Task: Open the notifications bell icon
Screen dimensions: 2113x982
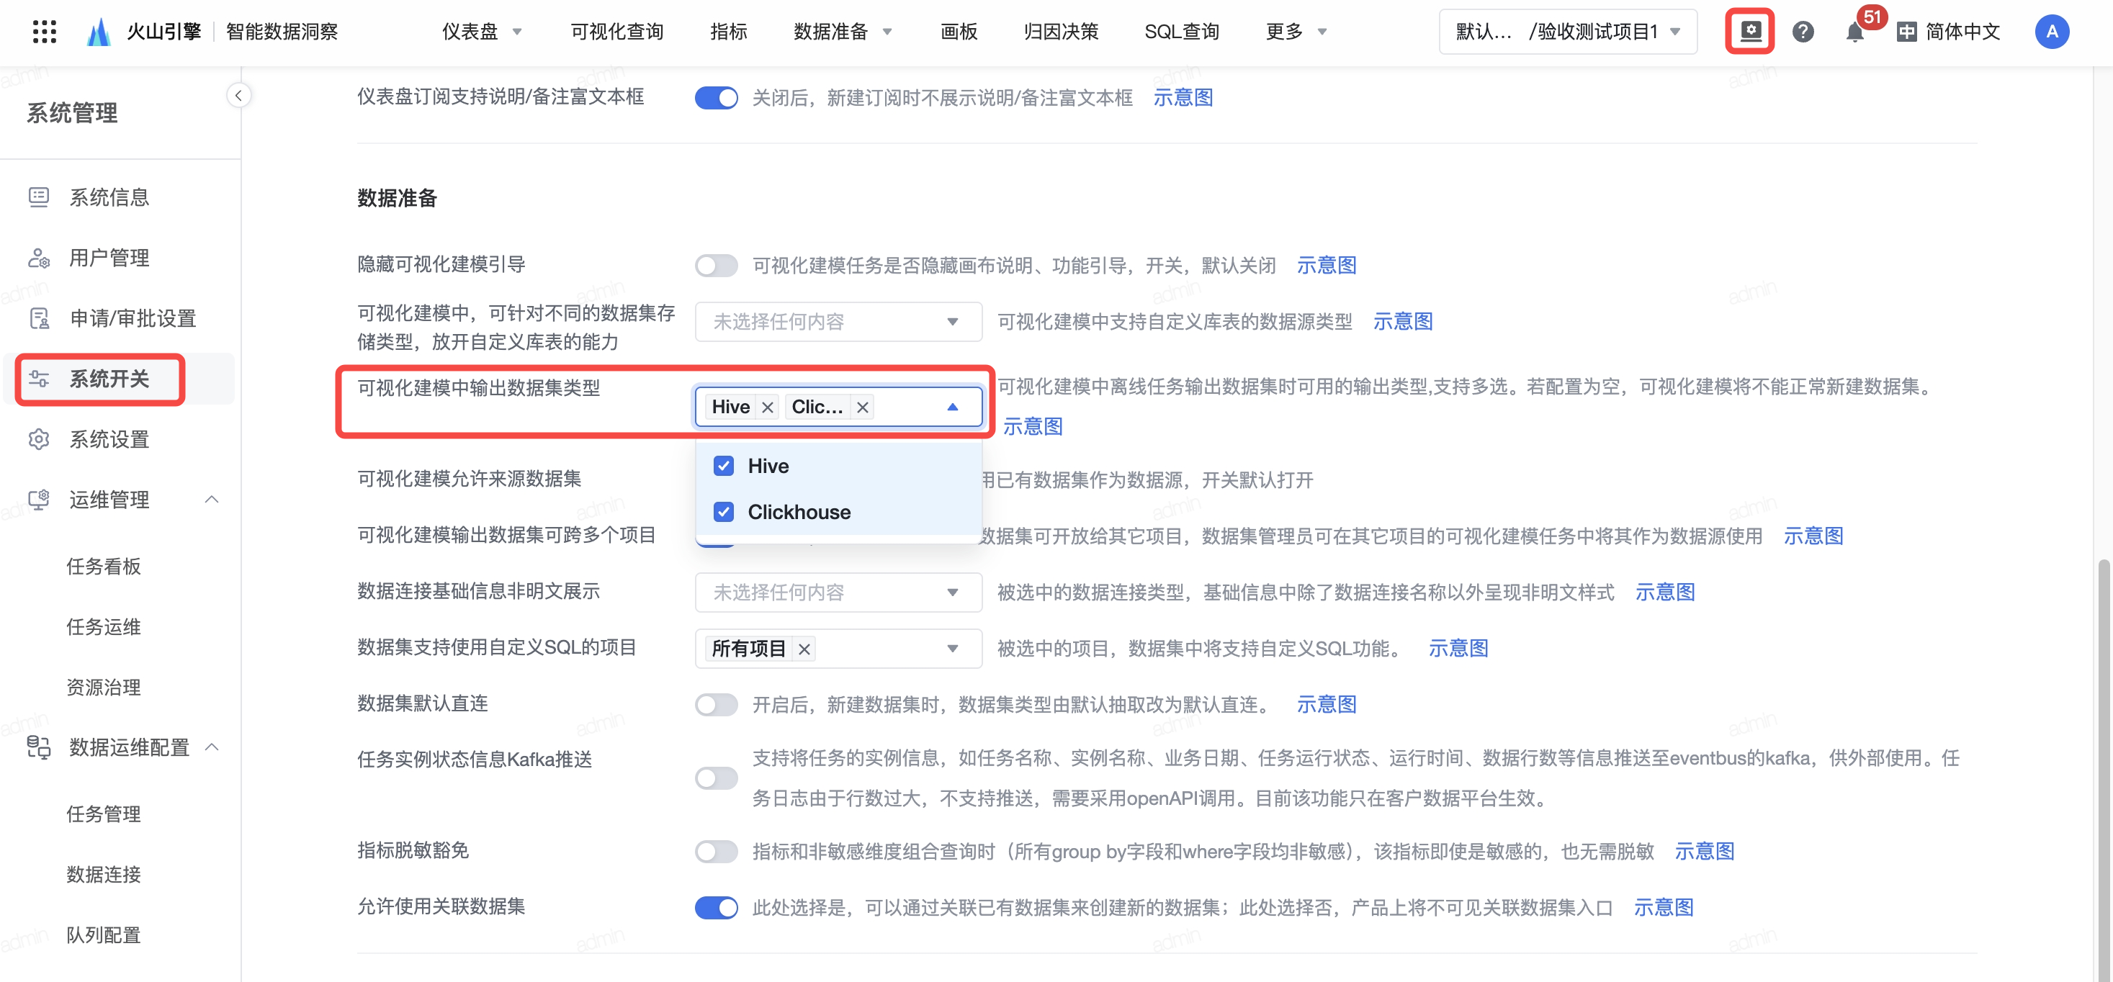Action: (x=1854, y=33)
